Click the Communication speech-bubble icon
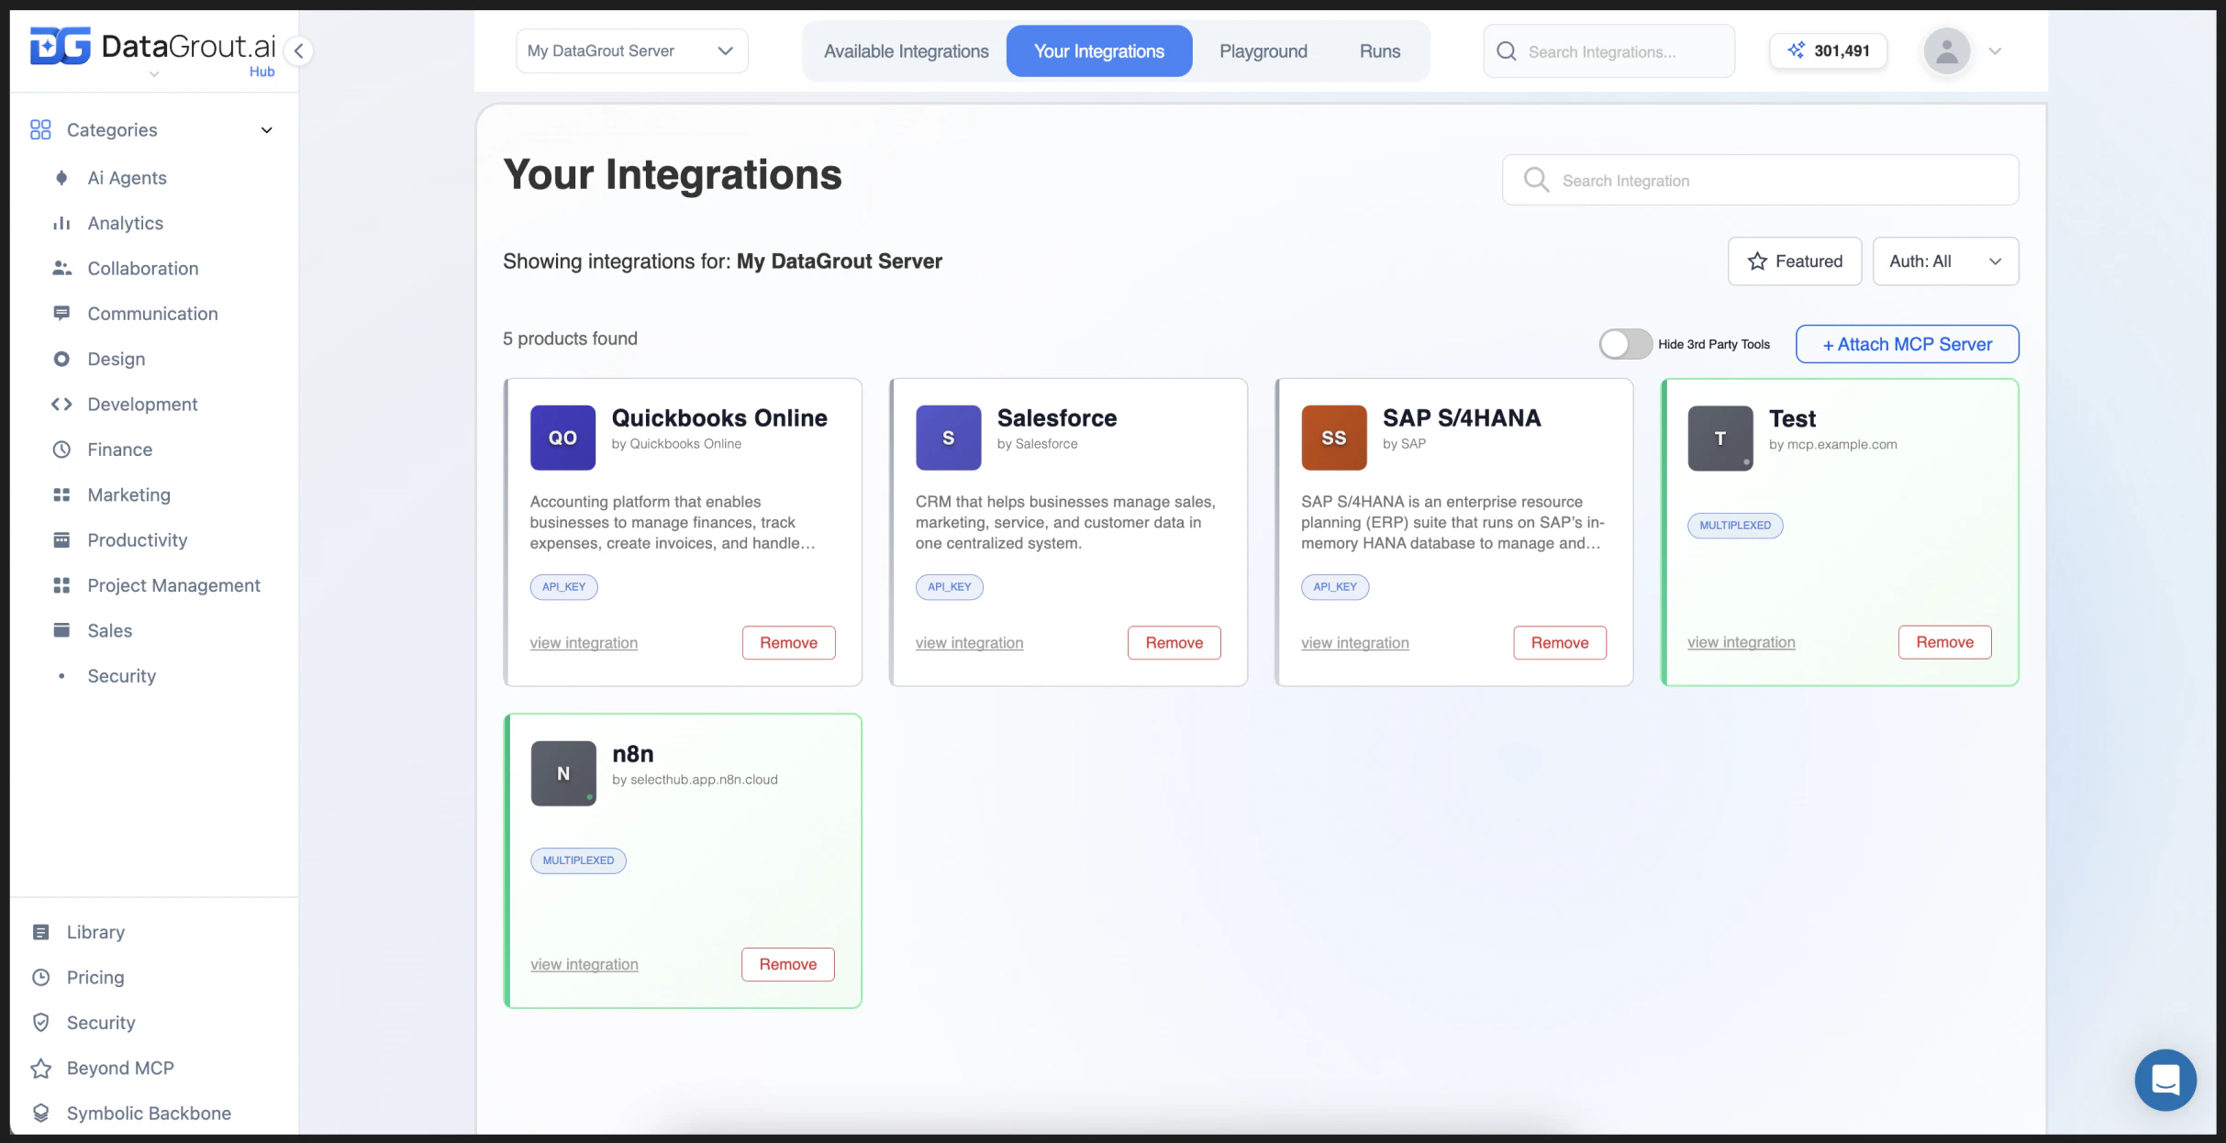 61,313
